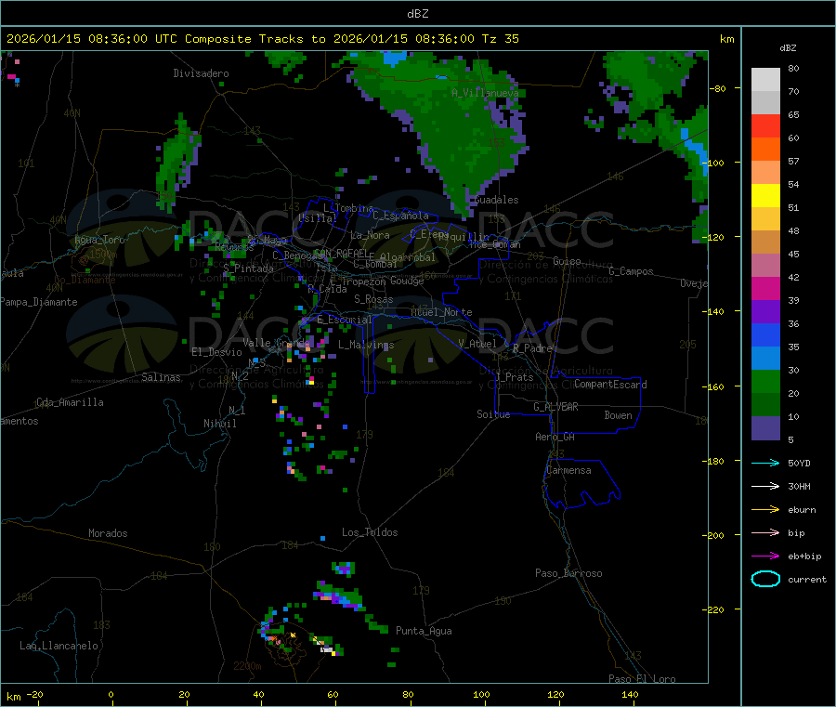Image resolution: width=836 pixels, height=707 pixels.
Task: Click the Divisadero place label on map
Action: point(201,73)
